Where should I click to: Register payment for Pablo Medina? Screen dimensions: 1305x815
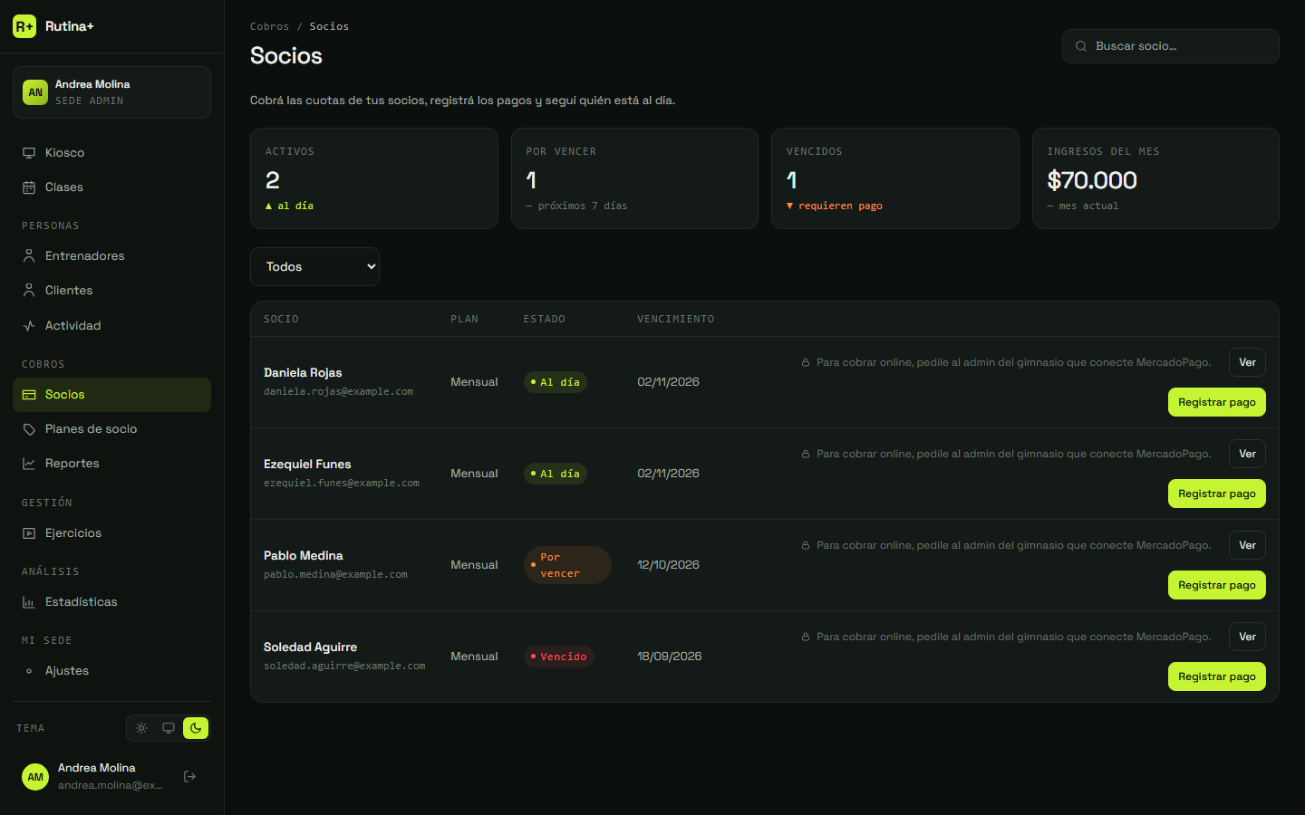pyautogui.click(x=1217, y=585)
